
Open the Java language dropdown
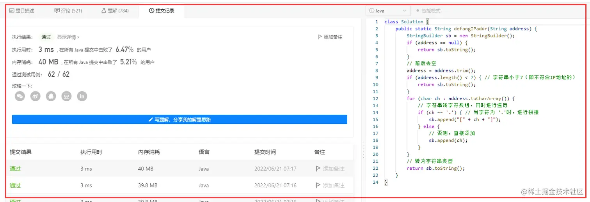tap(387, 11)
